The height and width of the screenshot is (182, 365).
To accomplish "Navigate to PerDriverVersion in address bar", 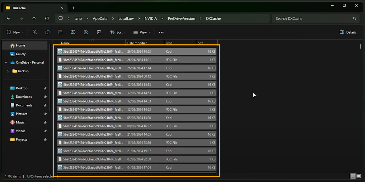I will 181,19.
